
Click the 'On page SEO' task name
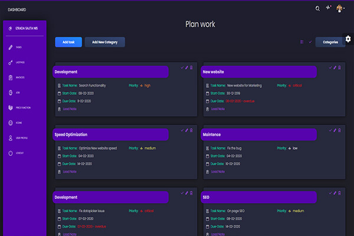[235, 211]
